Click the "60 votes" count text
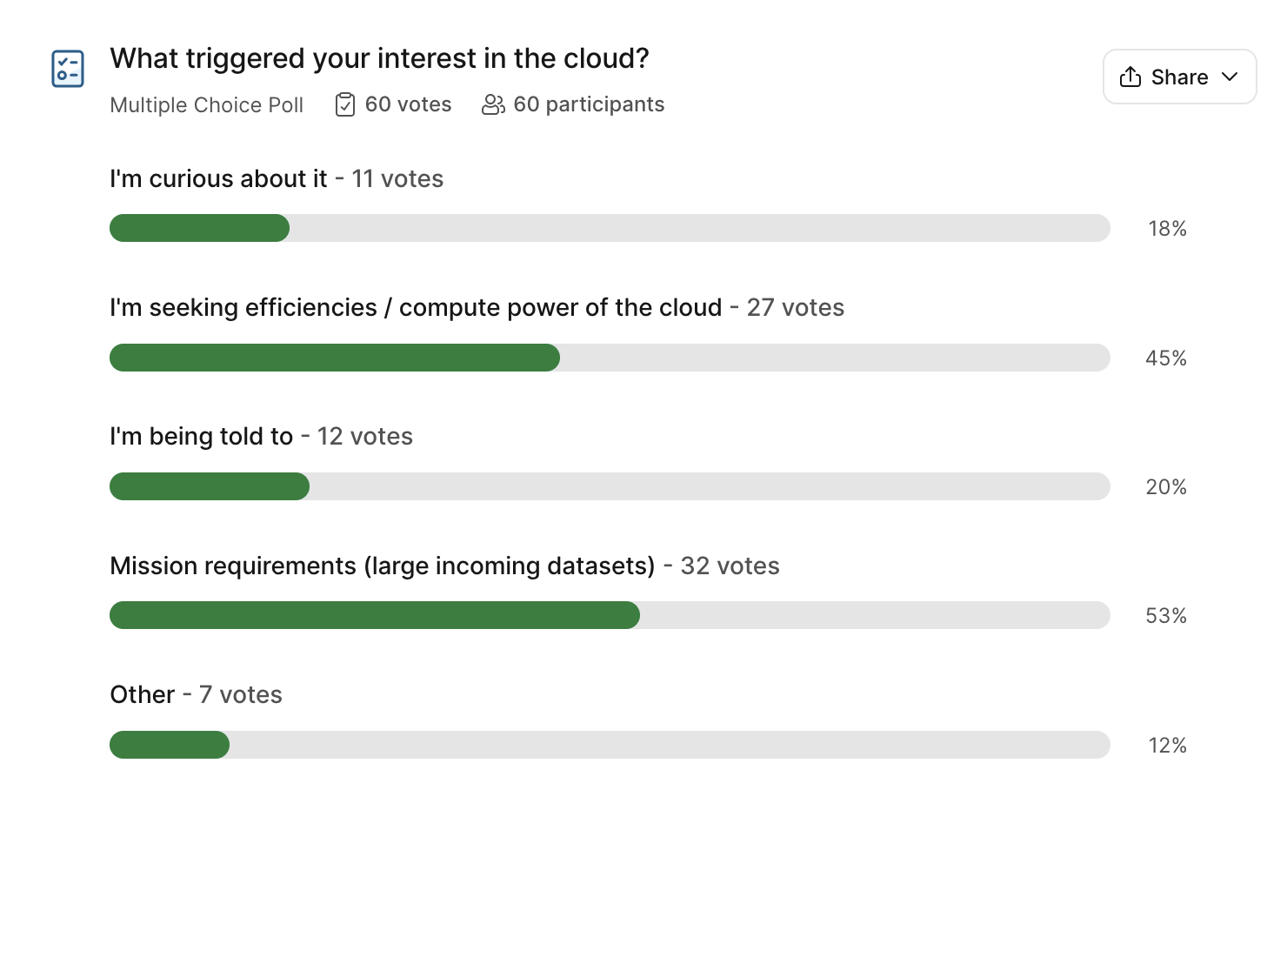Screen dimensions: 1287x964 coord(408,104)
